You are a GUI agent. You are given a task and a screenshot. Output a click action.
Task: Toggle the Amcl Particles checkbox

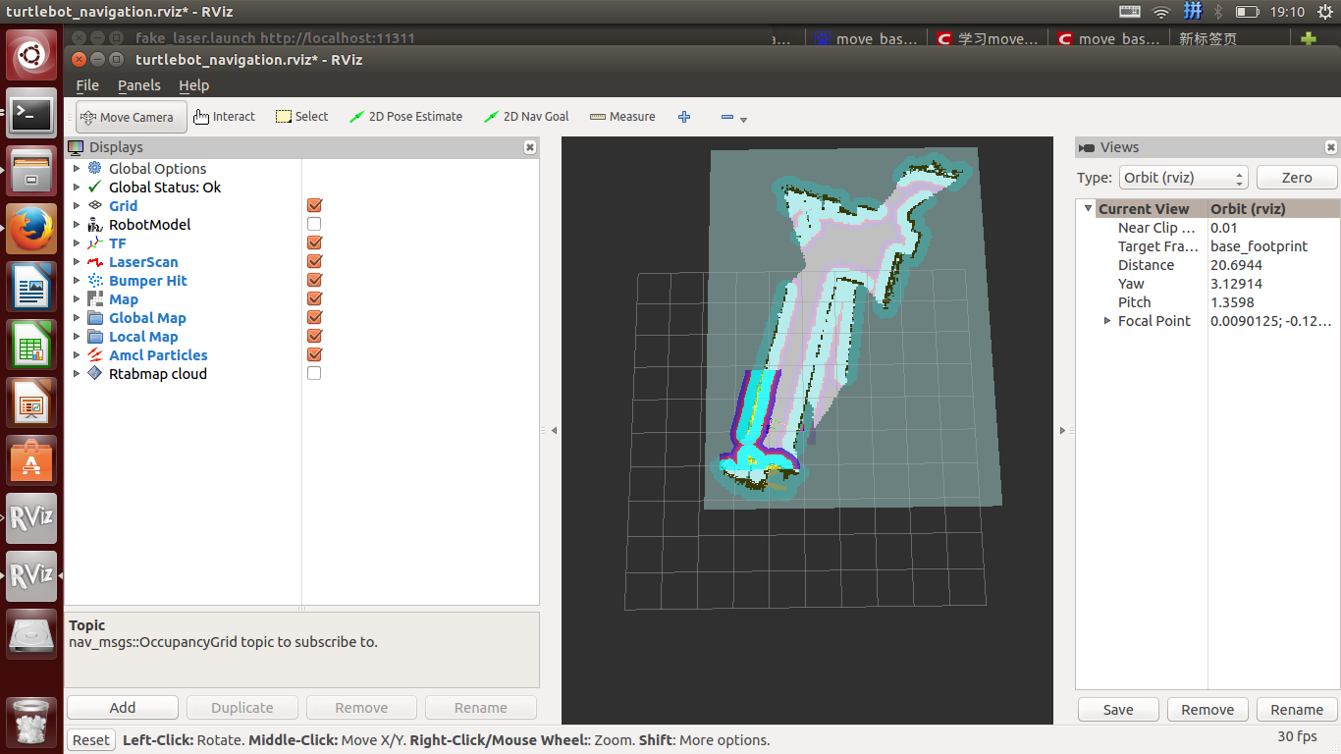314,355
